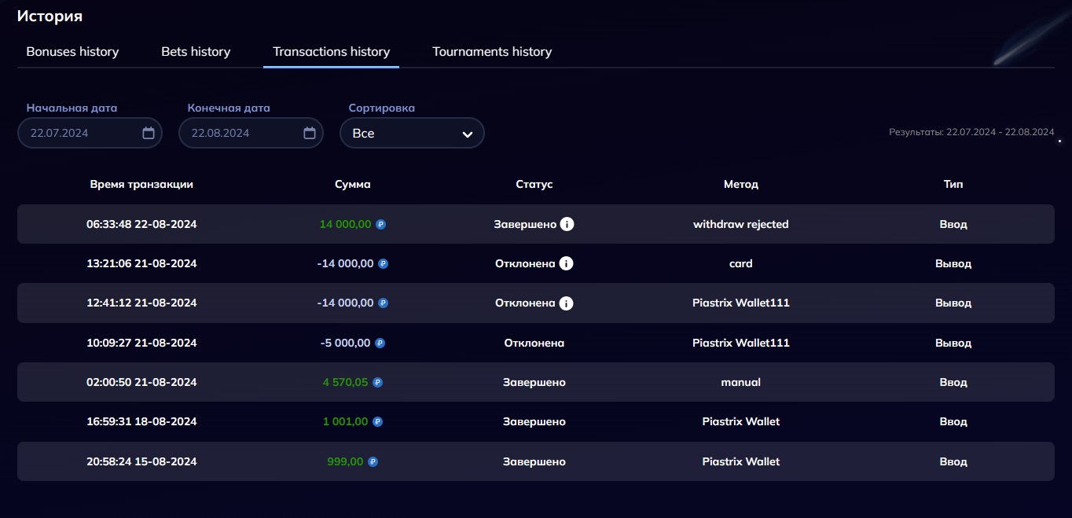Click the chevron arrow in Сортировка selector

[468, 134]
